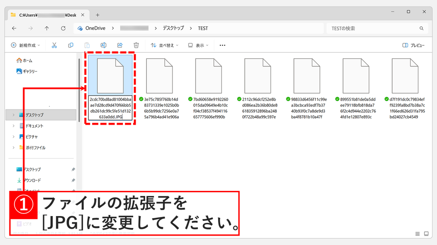Select the file icon 7bd60658e9192260

(x=208, y=76)
